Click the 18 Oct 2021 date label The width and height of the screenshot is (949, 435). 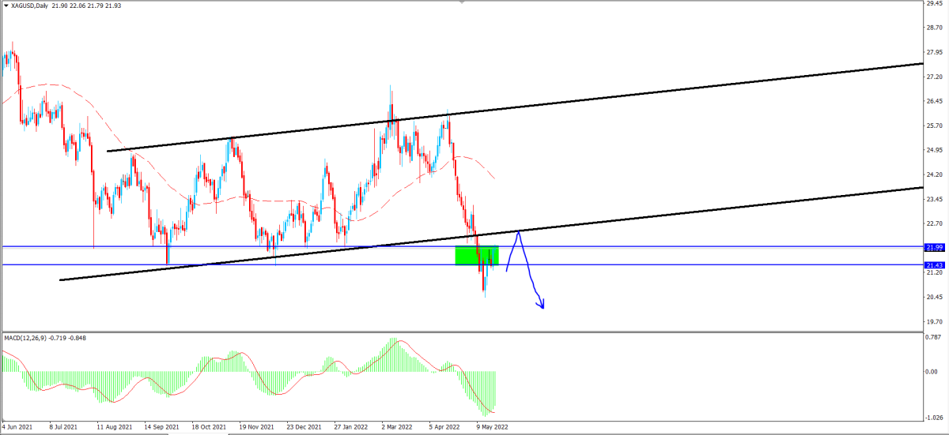[209, 427]
